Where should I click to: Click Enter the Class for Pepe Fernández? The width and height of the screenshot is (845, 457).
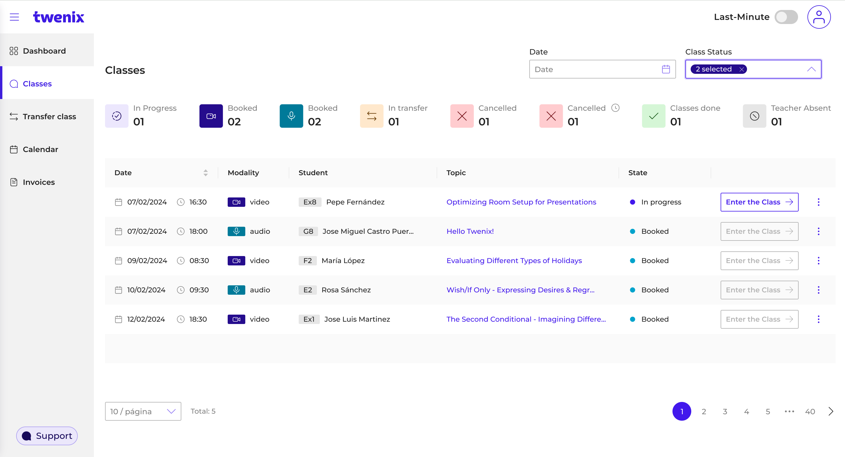tap(759, 202)
